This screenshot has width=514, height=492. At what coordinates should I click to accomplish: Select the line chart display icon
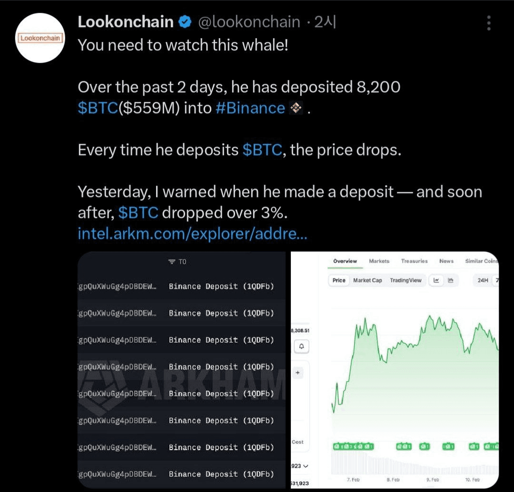(436, 280)
